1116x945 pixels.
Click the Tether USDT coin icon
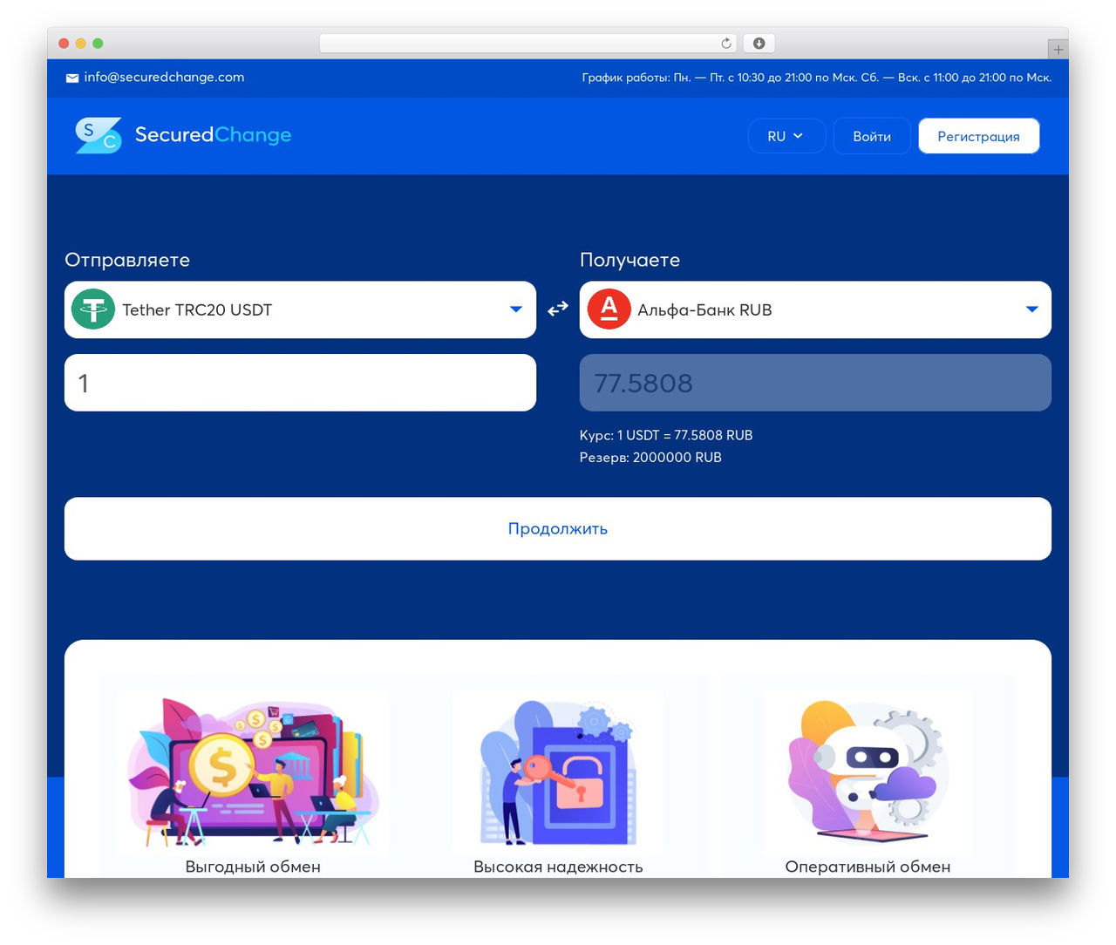pyautogui.click(x=93, y=309)
